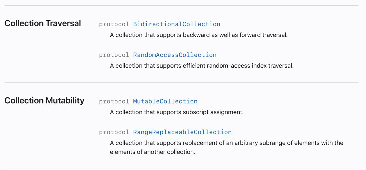Click 'elements of another collection.' text line

coord(153,152)
